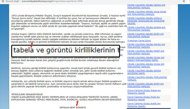This screenshot has width=190, height=109.
Task: Click the 'Güvenli değil' security label
Action: coord(12,1)
